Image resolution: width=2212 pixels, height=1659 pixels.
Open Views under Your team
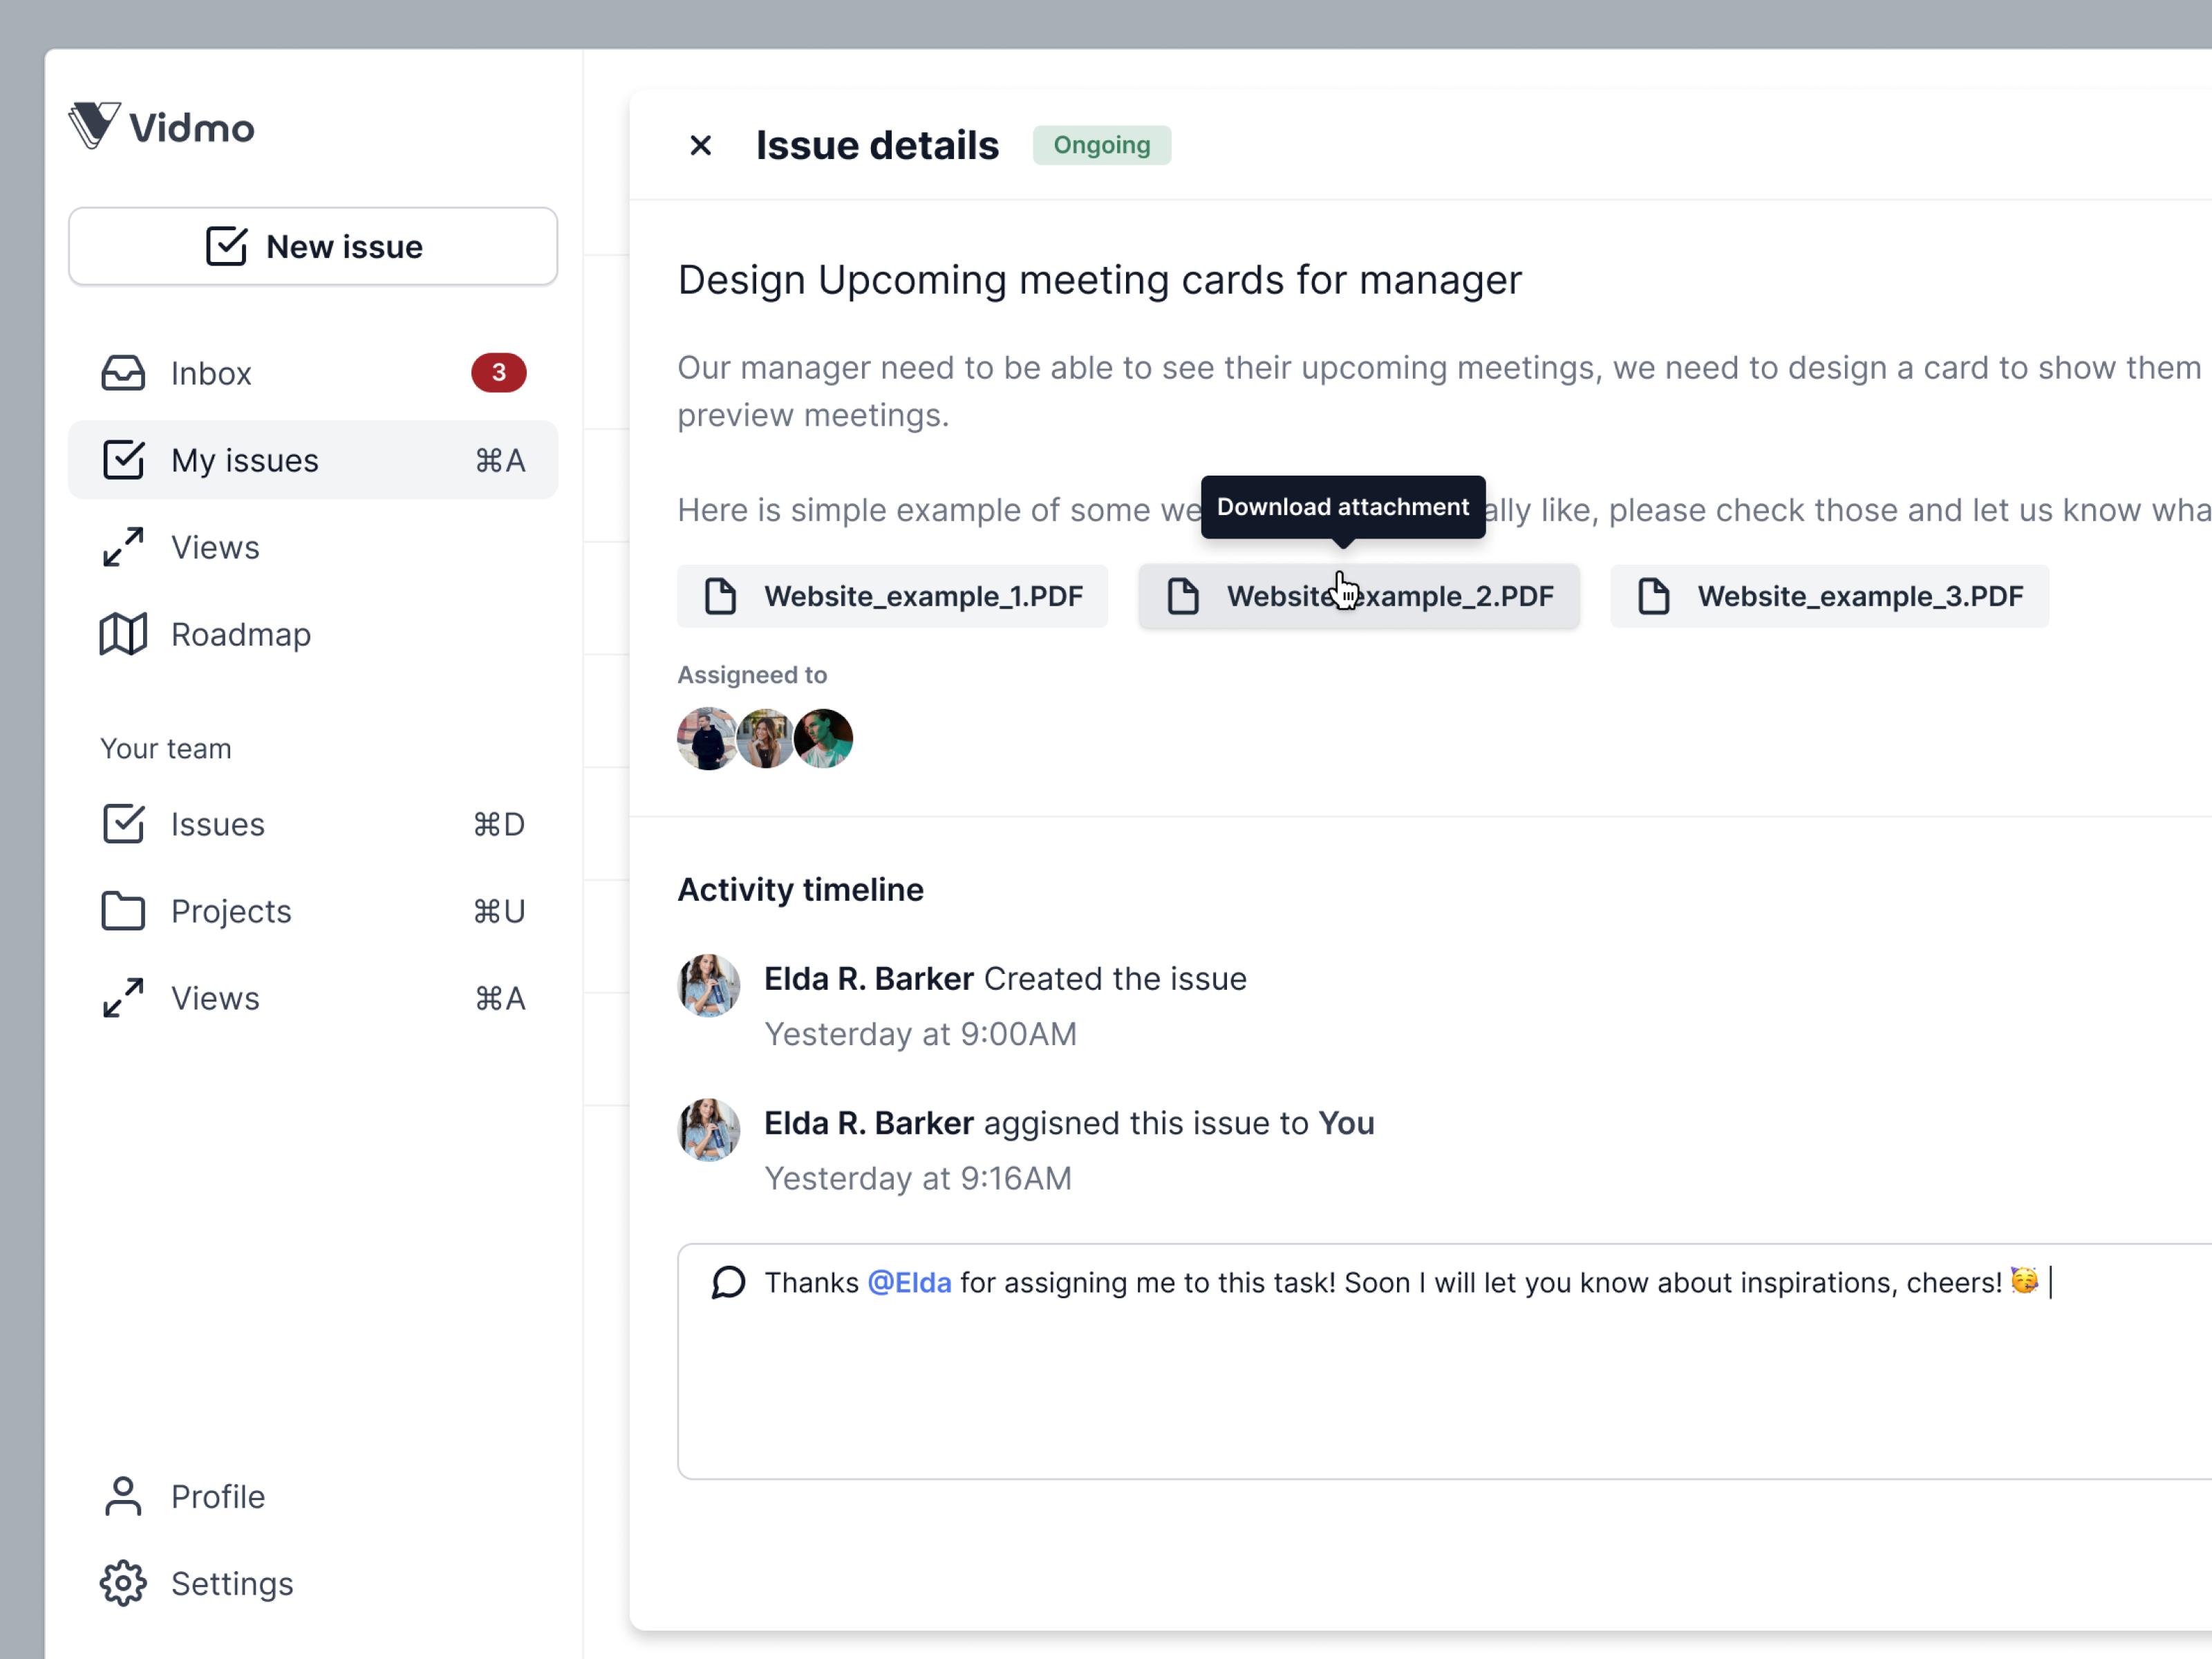[214, 997]
